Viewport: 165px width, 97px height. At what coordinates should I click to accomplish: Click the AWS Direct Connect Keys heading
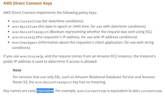[28, 3]
